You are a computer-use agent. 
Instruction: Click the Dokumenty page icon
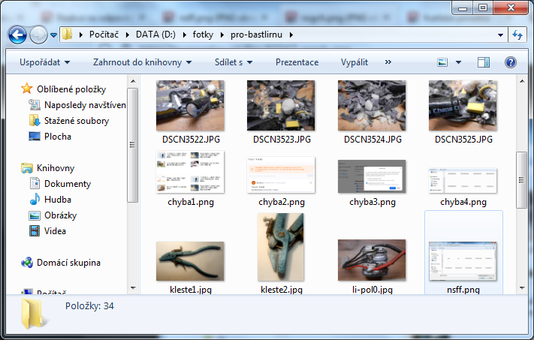coord(35,183)
